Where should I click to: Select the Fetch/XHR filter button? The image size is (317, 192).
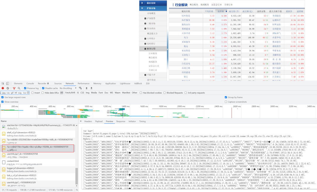(x=70, y=93)
